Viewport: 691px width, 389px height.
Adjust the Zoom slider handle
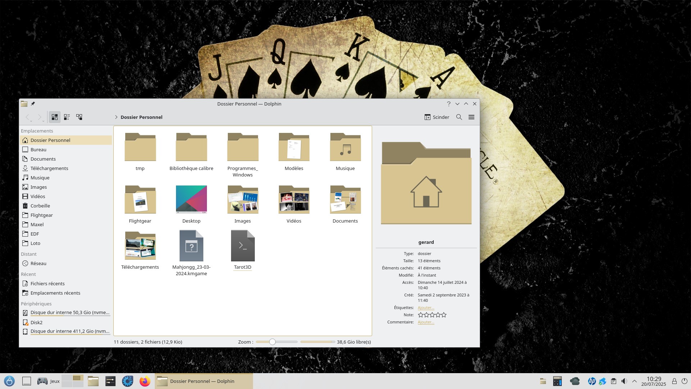point(272,342)
